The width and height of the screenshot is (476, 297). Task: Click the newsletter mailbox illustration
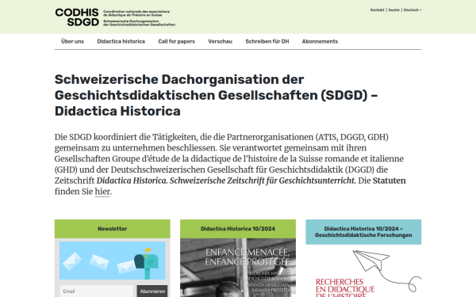113,261
